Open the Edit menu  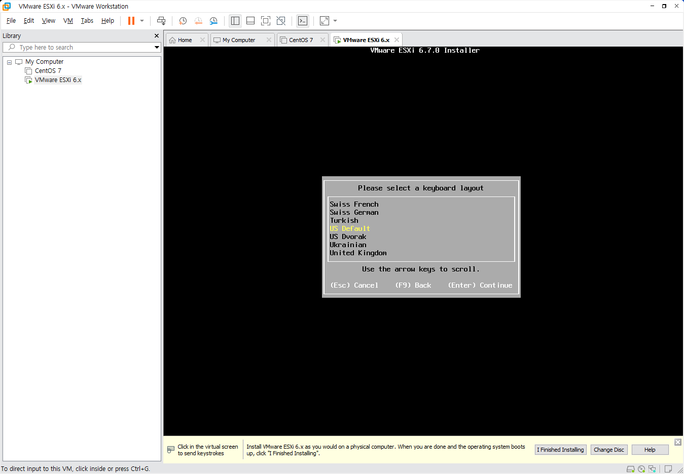29,21
